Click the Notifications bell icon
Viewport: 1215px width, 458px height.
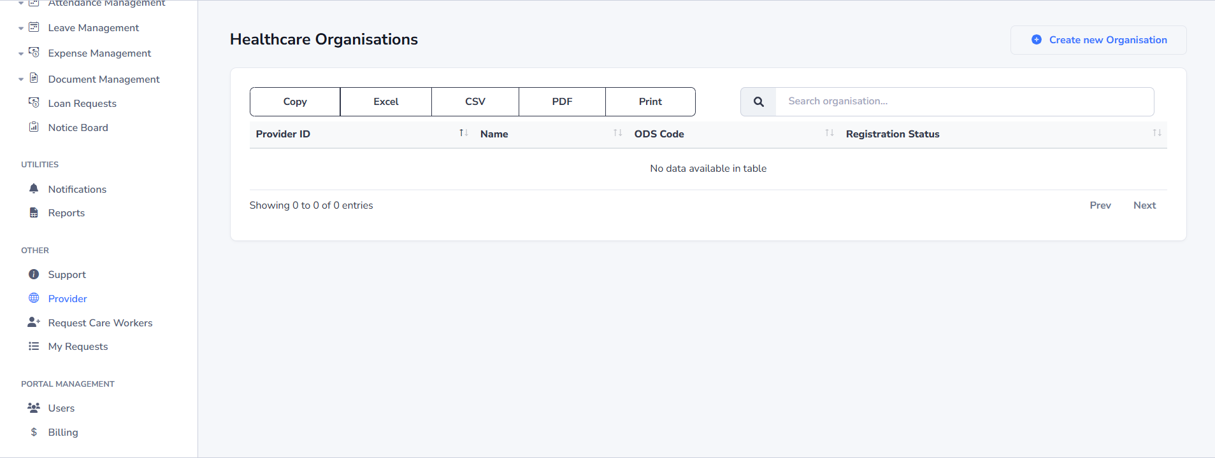(x=34, y=189)
